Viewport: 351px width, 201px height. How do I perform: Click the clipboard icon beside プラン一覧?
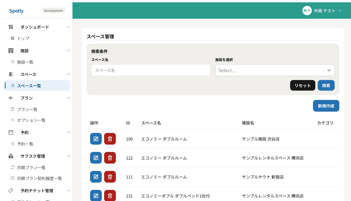pos(13,109)
